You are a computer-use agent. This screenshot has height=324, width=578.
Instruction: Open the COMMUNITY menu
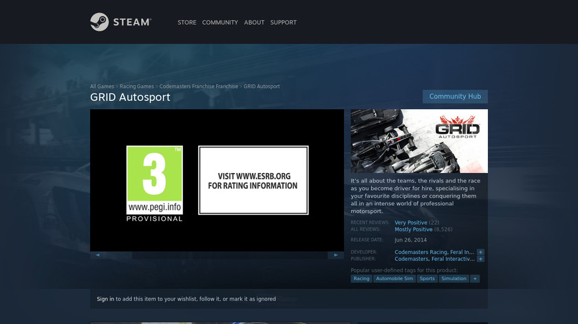pyautogui.click(x=220, y=23)
